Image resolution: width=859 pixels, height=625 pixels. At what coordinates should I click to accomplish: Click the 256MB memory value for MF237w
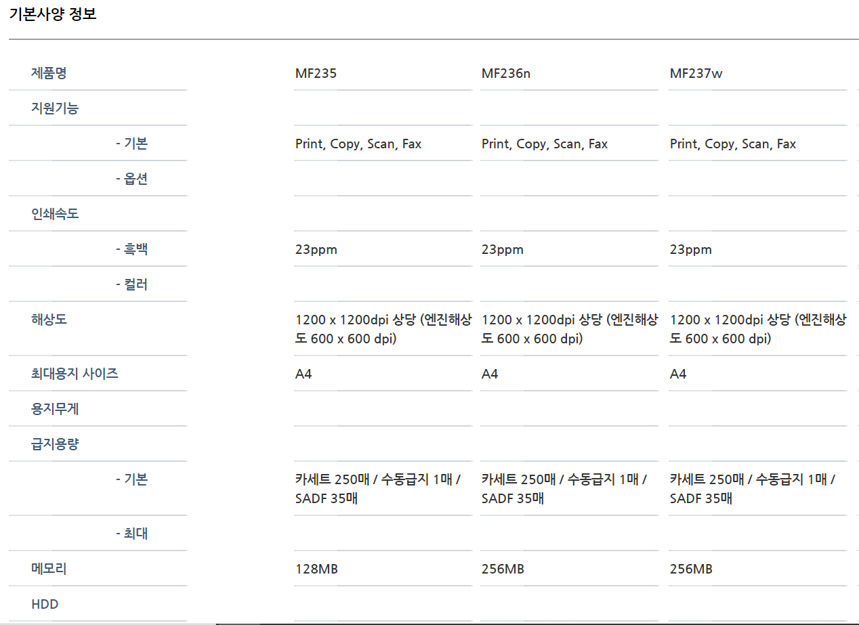(x=691, y=569)
